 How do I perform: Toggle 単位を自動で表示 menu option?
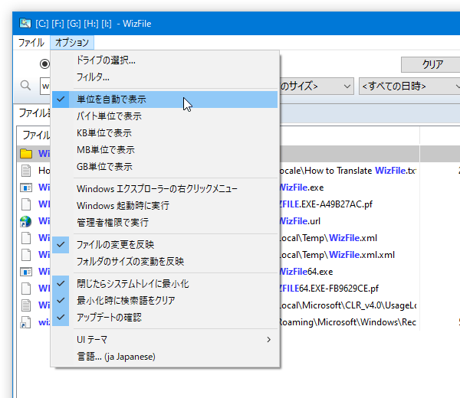pos(165,99)
